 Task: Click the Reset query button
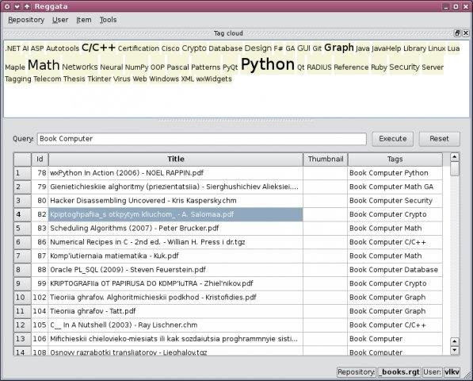(439, 139)
